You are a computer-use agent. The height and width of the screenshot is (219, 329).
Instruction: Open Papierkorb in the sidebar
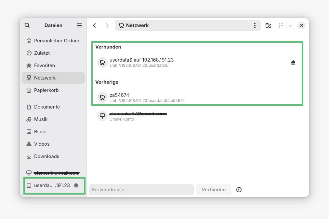[53, 90]
